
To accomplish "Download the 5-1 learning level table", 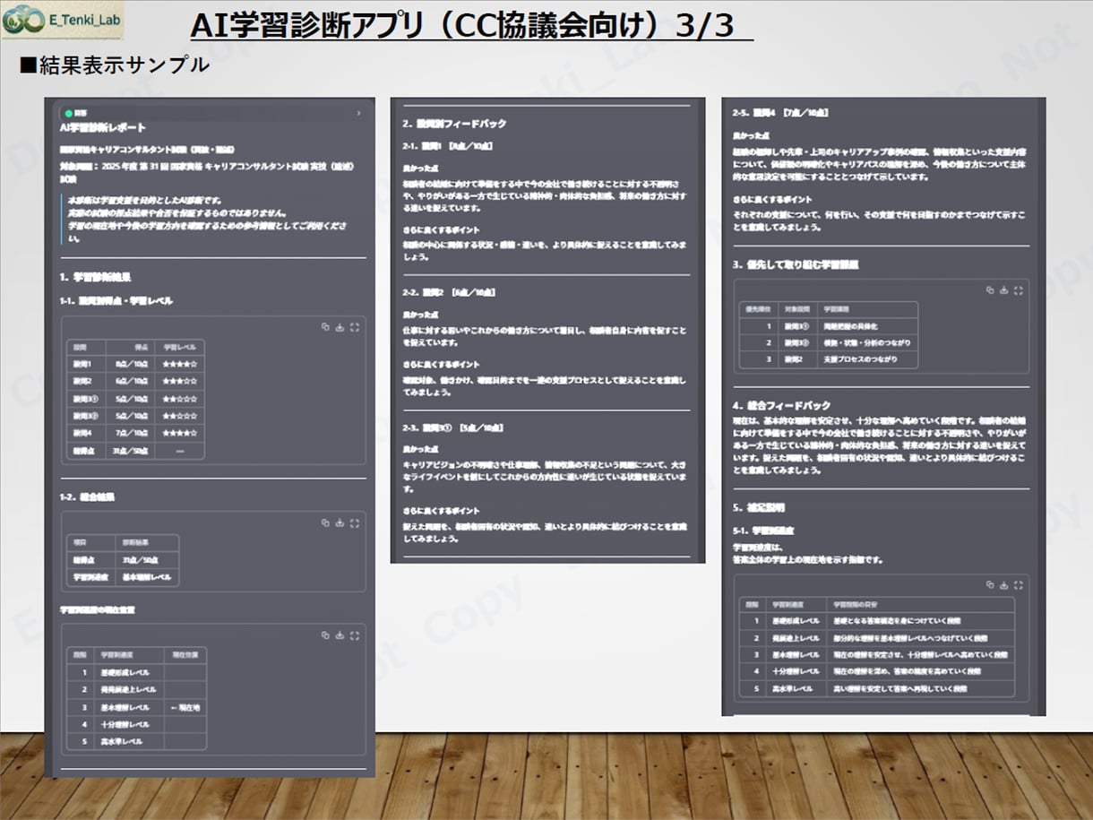I will [x=1004, y=584].
